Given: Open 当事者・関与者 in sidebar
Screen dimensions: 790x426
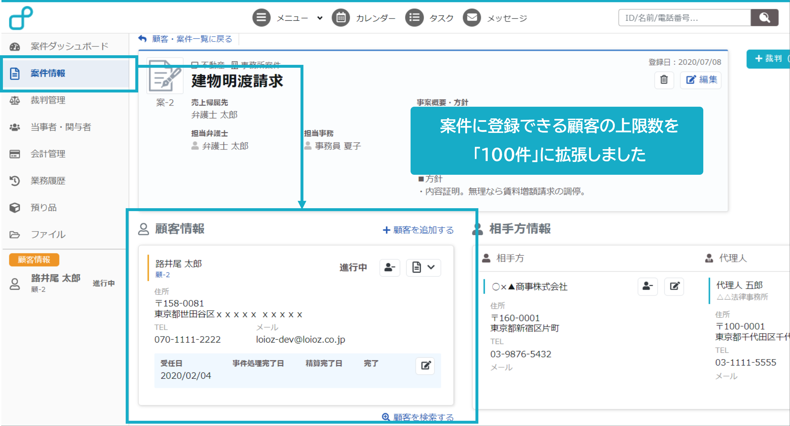Looking at the screenshot, I should point(65,127).
